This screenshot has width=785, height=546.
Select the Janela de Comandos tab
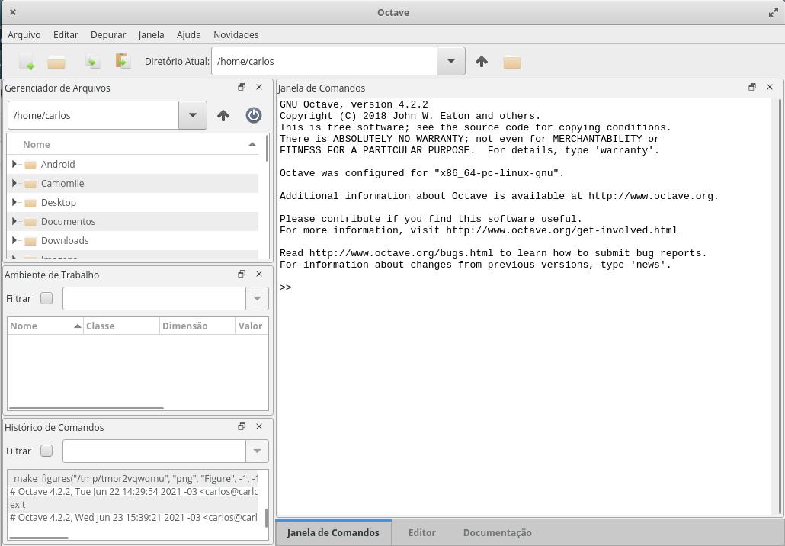(333, 532)
